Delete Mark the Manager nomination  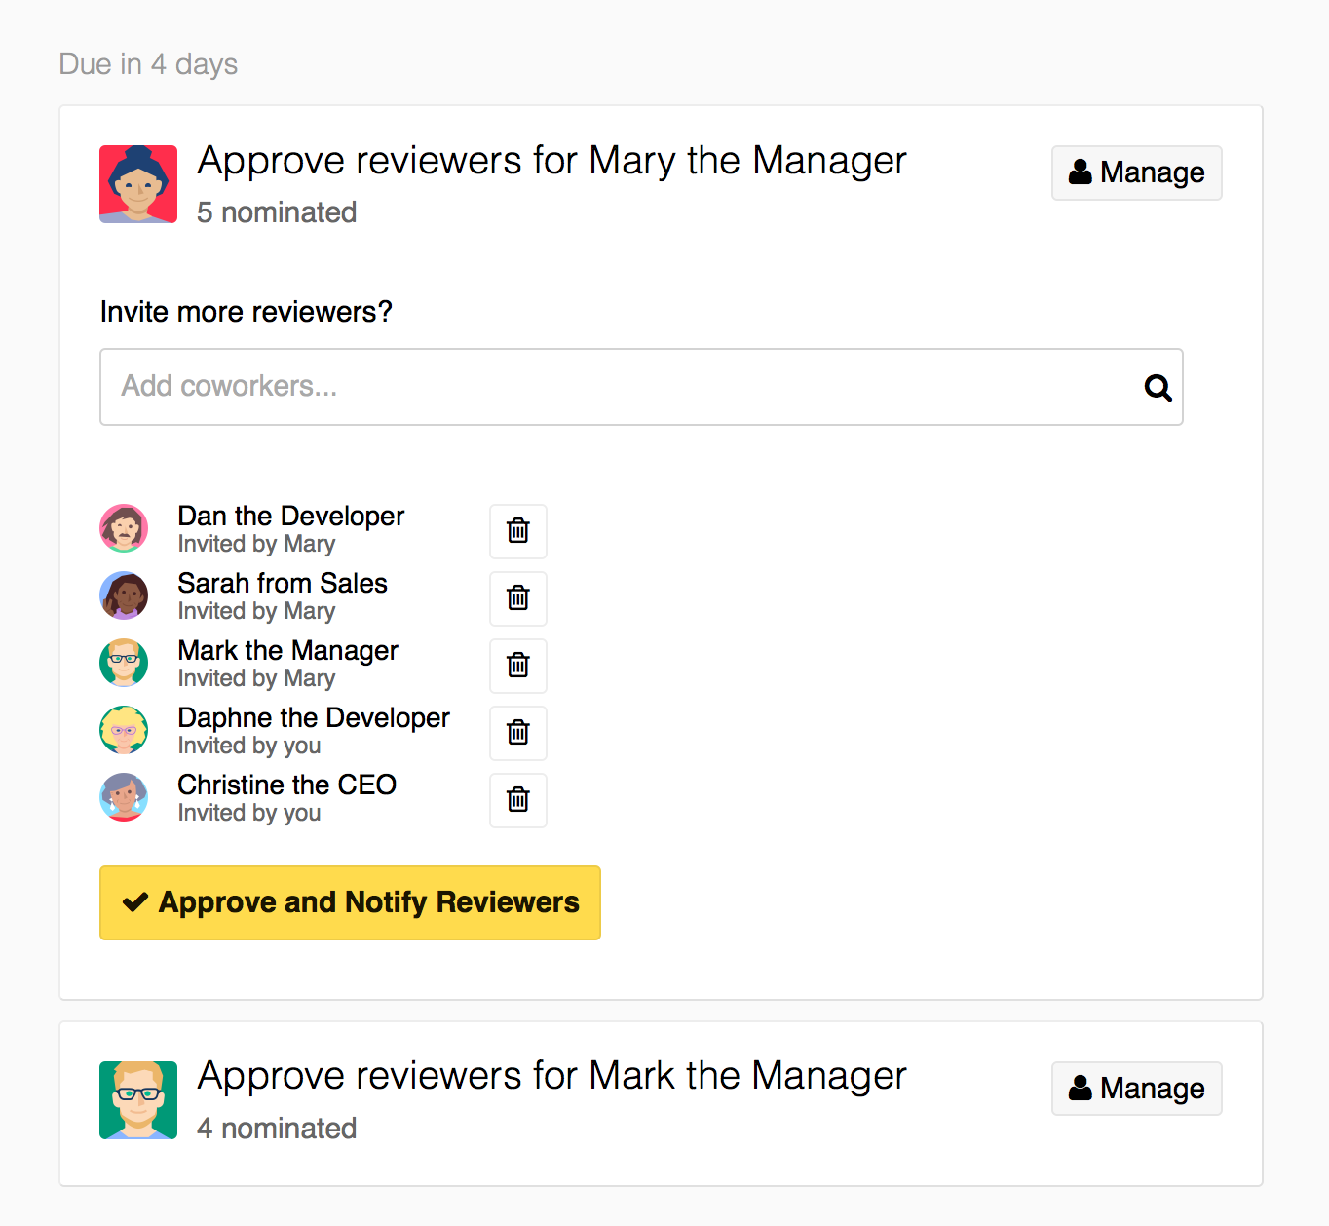[x=517, y=666]
